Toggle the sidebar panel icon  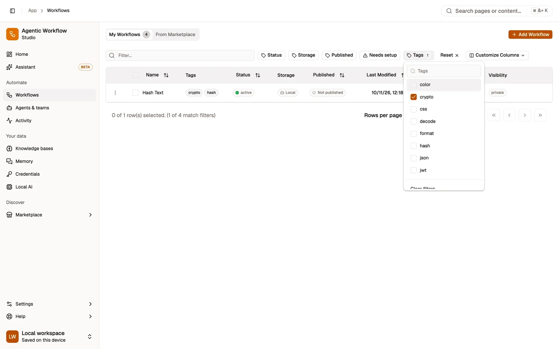click(x=12, y=11)
